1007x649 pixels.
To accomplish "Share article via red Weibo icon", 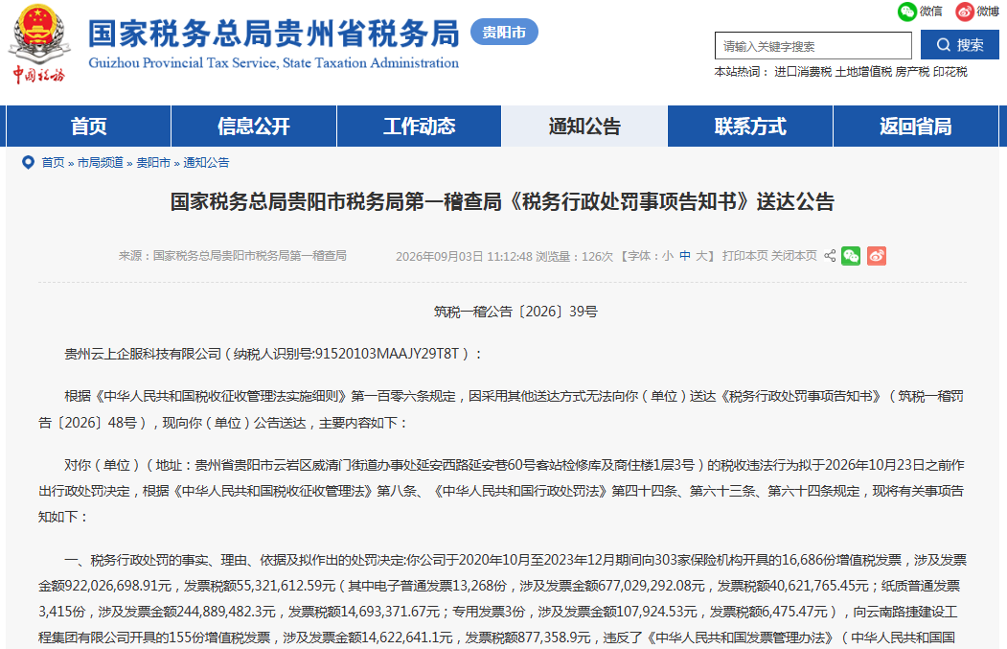I will click(877, 256).
